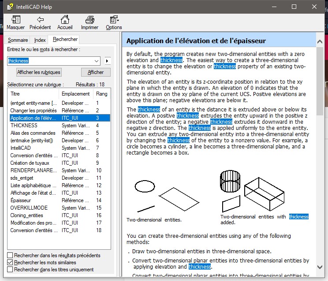This screenshot has width=328, height=281.
Task: Open 'Création de tuyaux' result
Action: coord(60,163)
